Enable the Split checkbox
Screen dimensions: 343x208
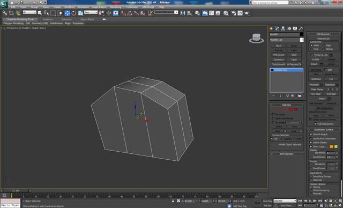(x=325, y=70)
